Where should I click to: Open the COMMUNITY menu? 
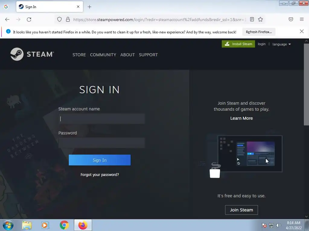point(103,55)
